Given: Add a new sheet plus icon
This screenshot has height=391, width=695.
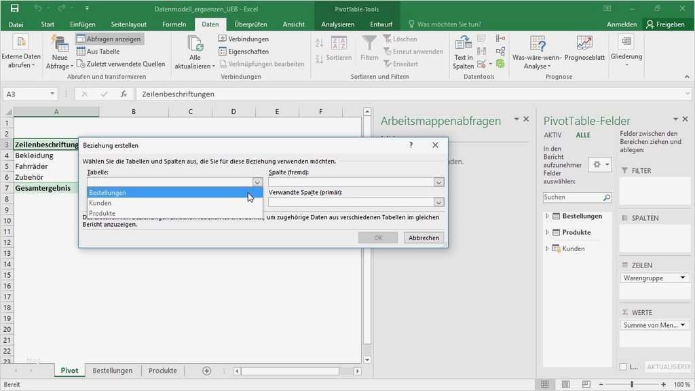Looking at the screenshot, I should [206, 371].
